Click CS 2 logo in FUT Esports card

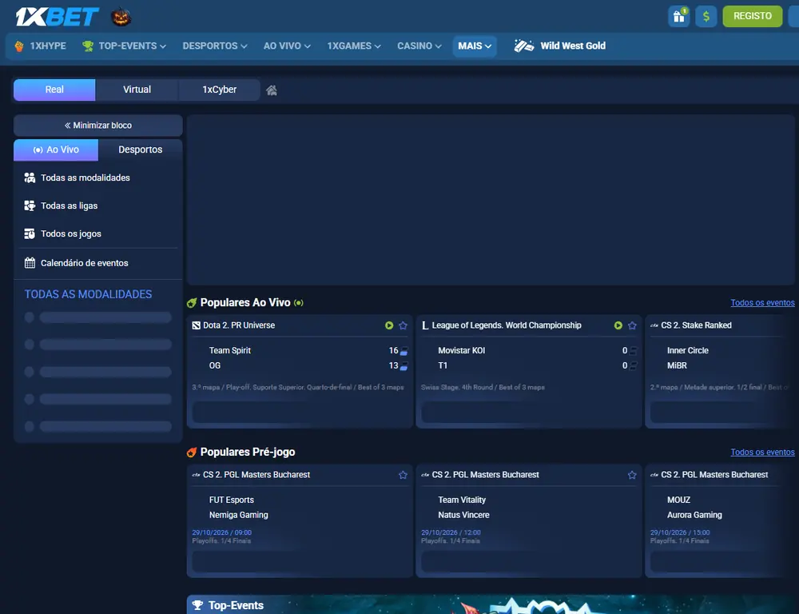(197, 475)
